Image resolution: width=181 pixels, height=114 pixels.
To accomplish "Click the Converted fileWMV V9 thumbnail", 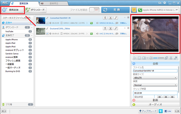I will pyautogui.click(x=41, y=21).
